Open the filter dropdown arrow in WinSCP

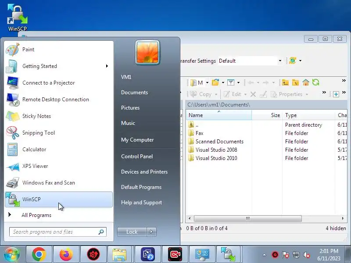click(238, 83)
